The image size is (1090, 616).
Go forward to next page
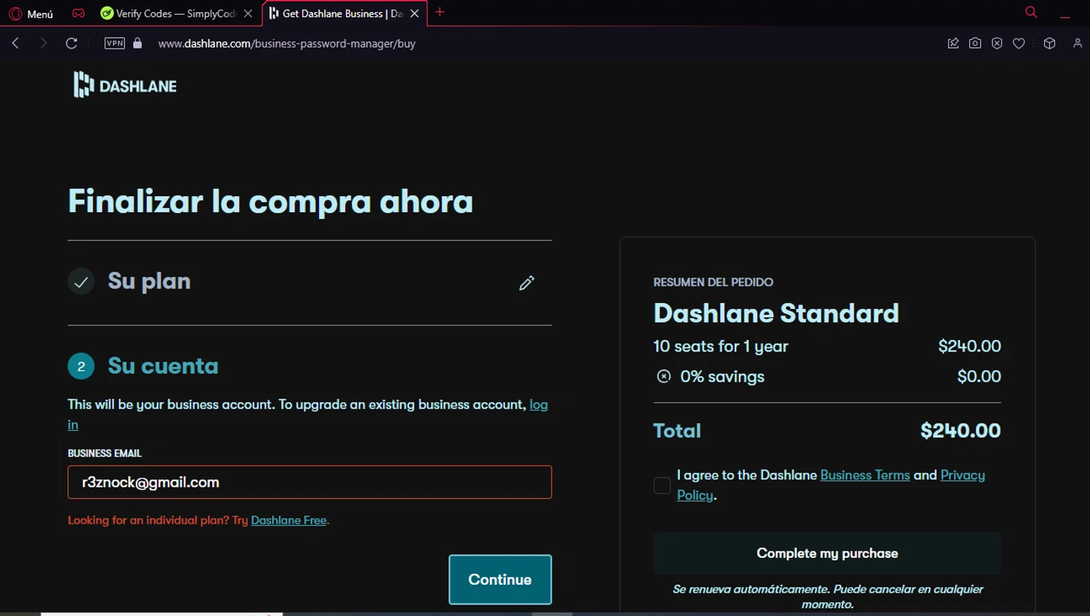(43, 44)
